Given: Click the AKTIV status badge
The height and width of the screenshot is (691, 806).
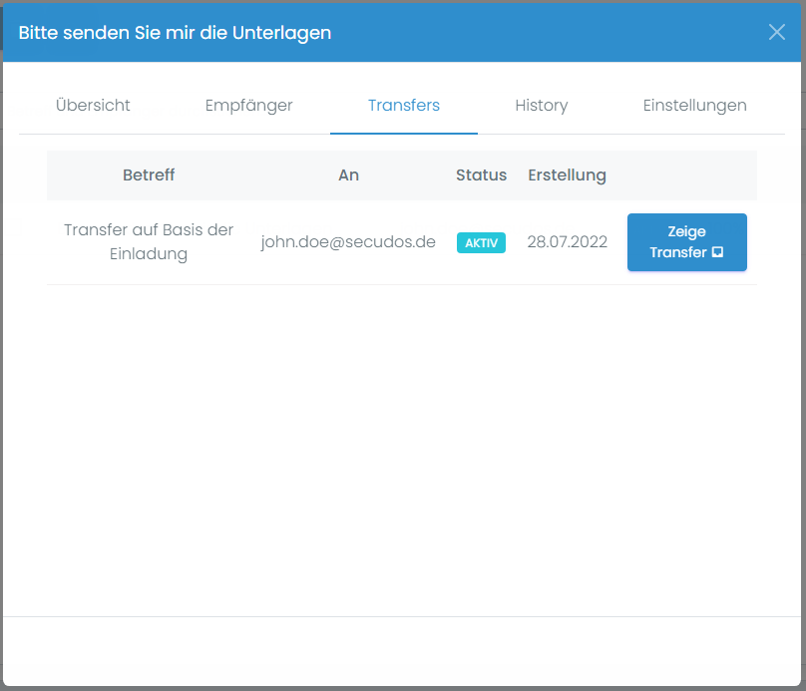Looking at the screenshot, I should tap(481, 241).
